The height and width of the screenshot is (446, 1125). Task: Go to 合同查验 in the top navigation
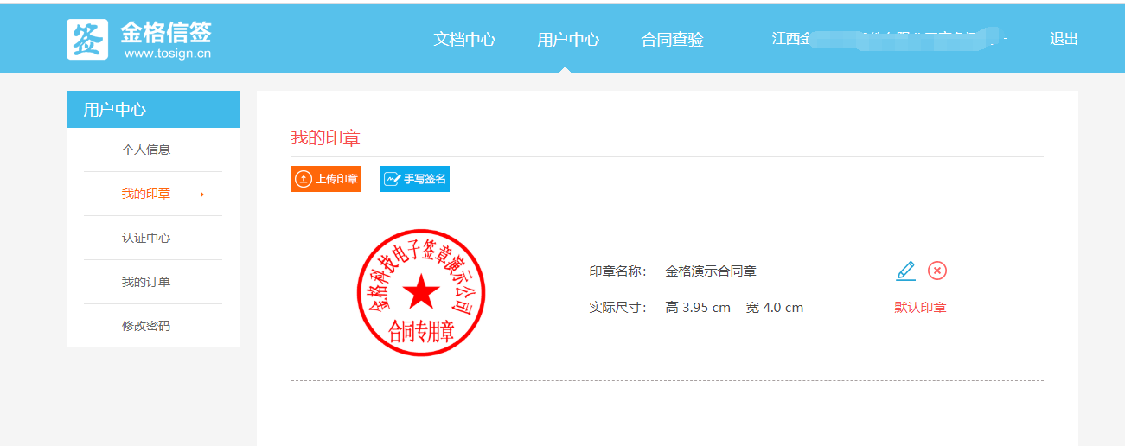pos(672,39)
